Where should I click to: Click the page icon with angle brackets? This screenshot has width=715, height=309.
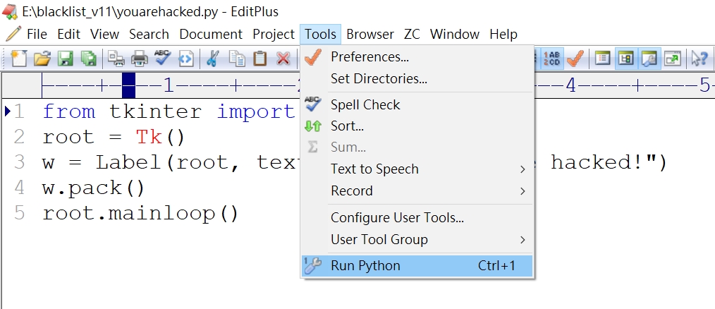[x=186, y=59]
